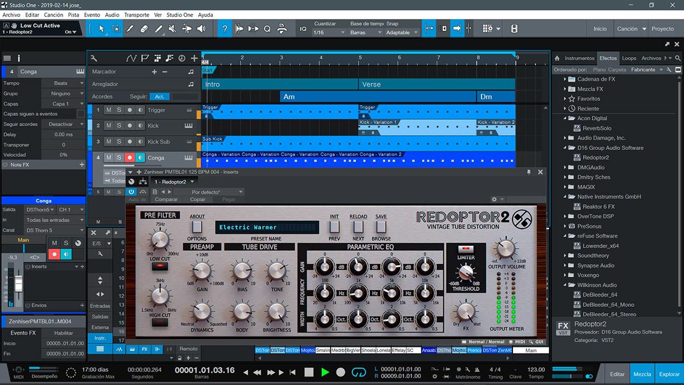Select the Arrow tool in the toolbar
Viewport: 684px width, 385px height.
(101, 29)
